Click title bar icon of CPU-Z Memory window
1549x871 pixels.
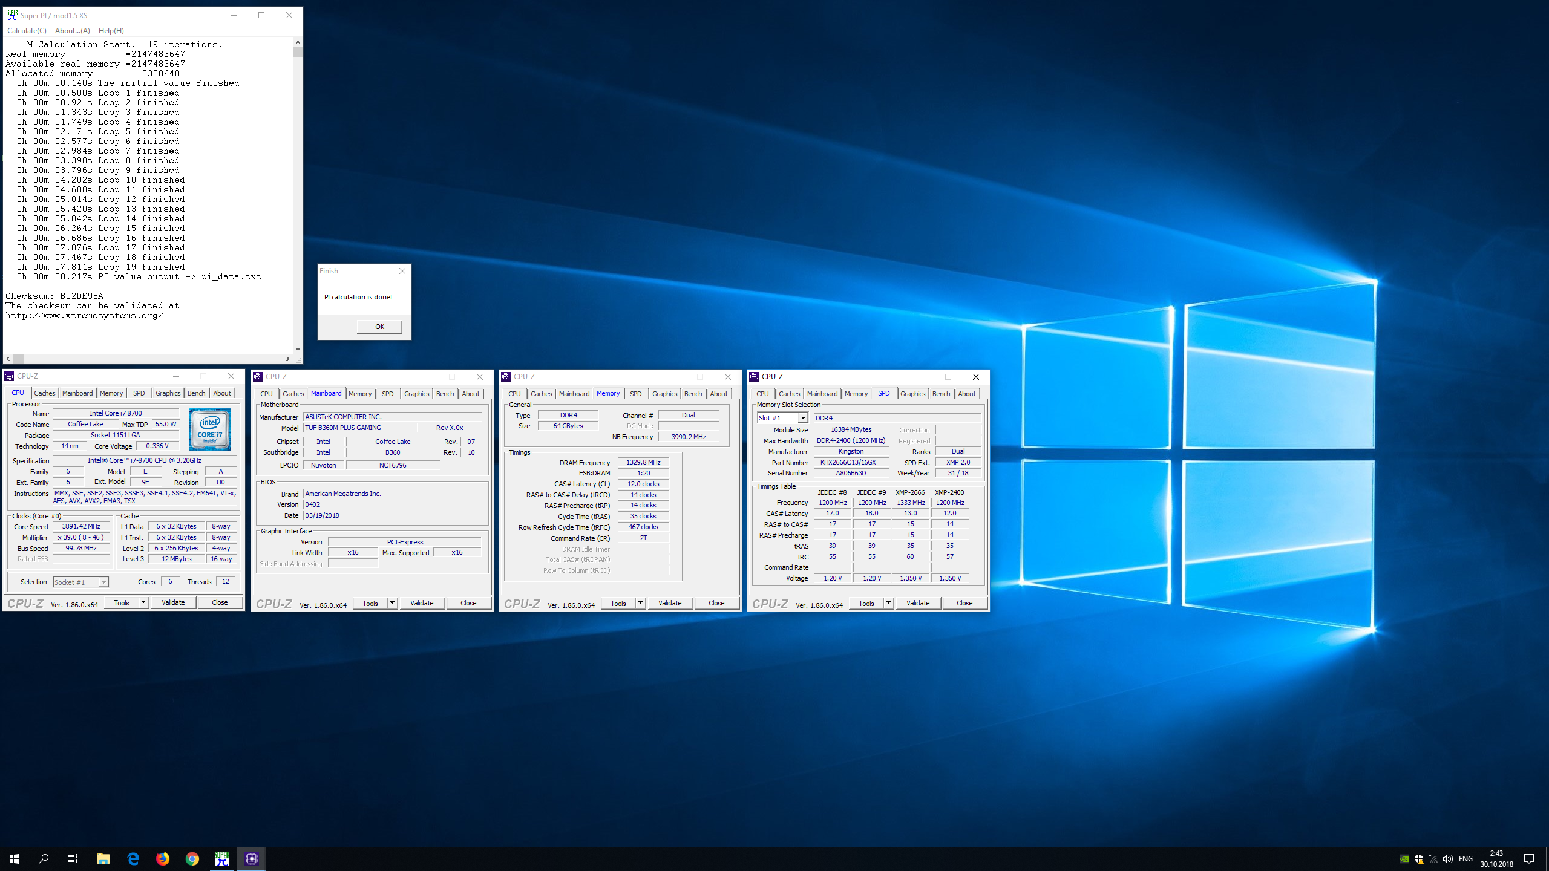click(x=506, y=377)
